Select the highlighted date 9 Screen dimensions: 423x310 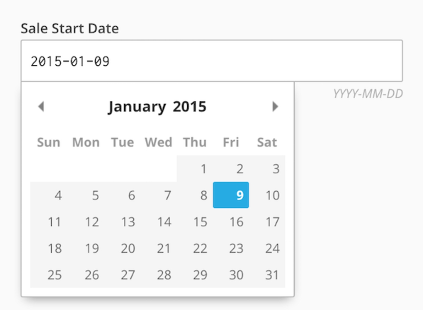point(231,195)
